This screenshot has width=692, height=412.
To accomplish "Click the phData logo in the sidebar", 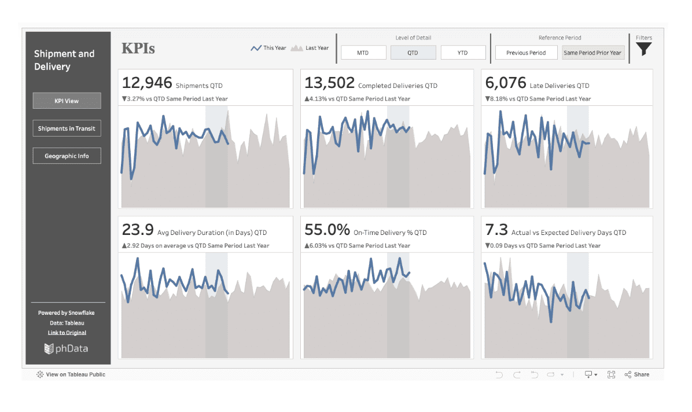I will pos(67,348).
